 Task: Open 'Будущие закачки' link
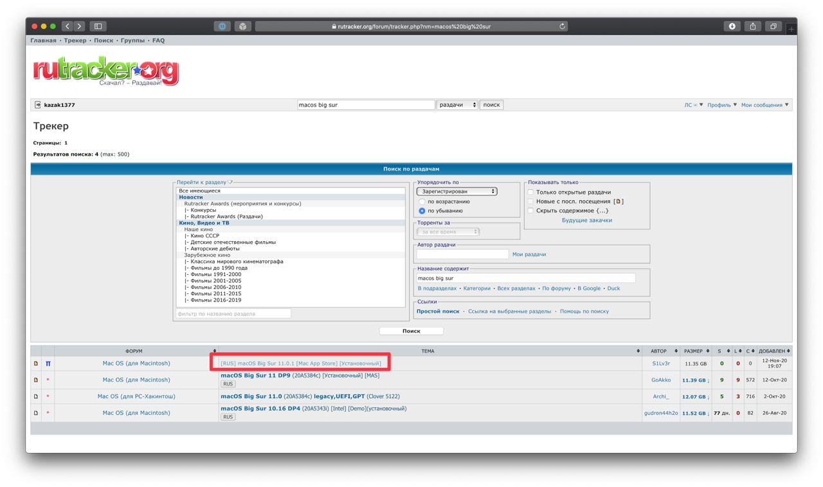587,220
